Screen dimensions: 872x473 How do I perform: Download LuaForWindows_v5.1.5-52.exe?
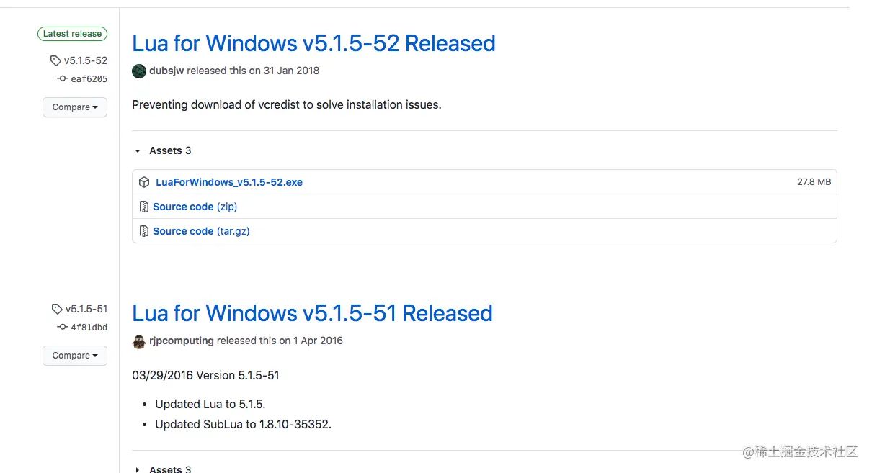[228, 182]
